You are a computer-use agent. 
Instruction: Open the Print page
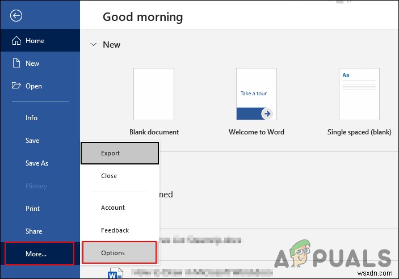pos(40,209)
